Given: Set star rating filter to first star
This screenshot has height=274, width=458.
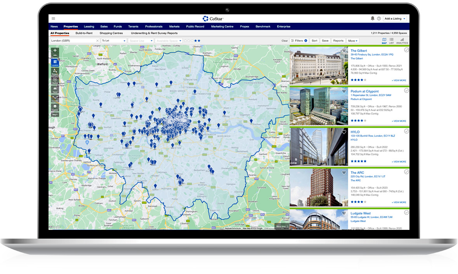Looking at the screenshot, I should [x=186, y=41].
